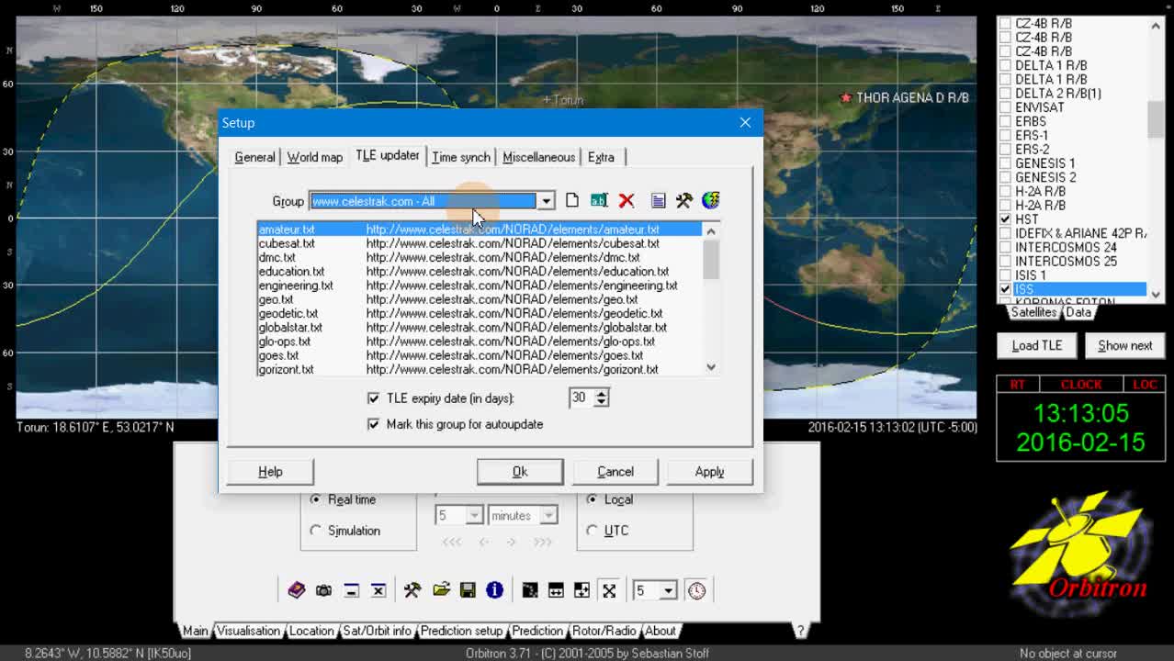Select the cubesat.txt row
This screenshot has height=661, width=1174.
(480, 243)
